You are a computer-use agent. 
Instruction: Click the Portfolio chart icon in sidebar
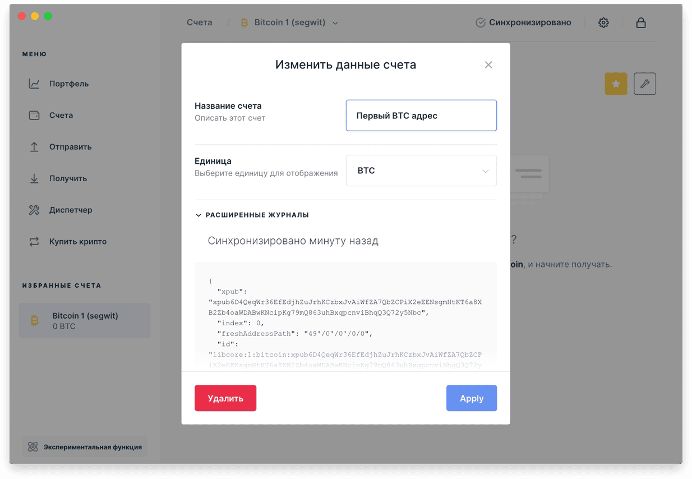coord(34,84)
